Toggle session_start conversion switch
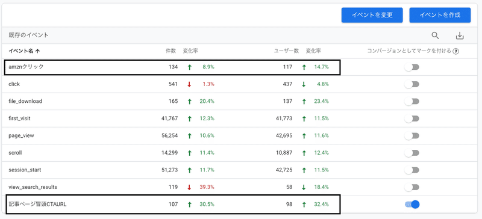This screenshot has width=482, height=219. pyautogui.click(x=412, y=170)
